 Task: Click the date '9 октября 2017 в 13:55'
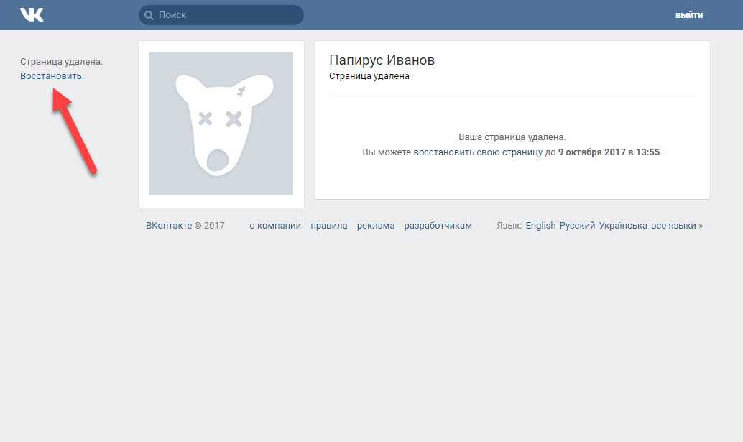coord(609,152)
